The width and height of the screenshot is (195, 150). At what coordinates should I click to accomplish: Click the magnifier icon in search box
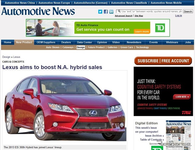click(x=119, y=11)
